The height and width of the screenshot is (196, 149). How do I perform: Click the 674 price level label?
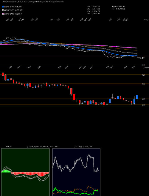[x=143, y=84]
